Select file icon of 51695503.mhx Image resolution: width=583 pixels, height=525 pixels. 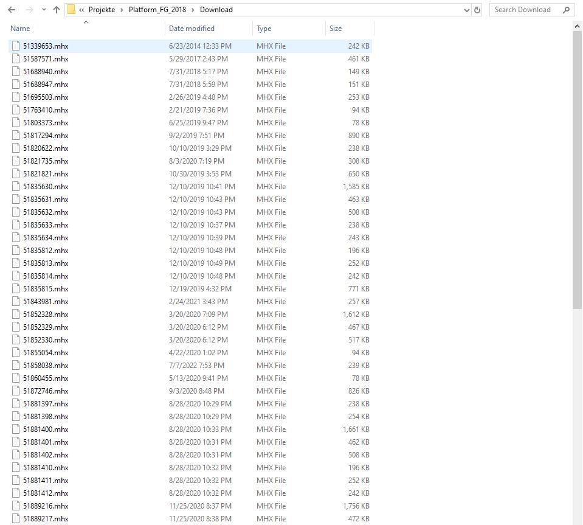pyautogui.click(x=16, y=97)
